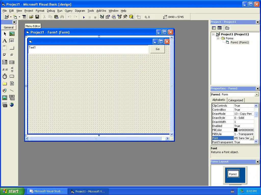Select the Shape control tool
Image resolution: width=261 pixels, height=195 pixels.
(5, 91)
